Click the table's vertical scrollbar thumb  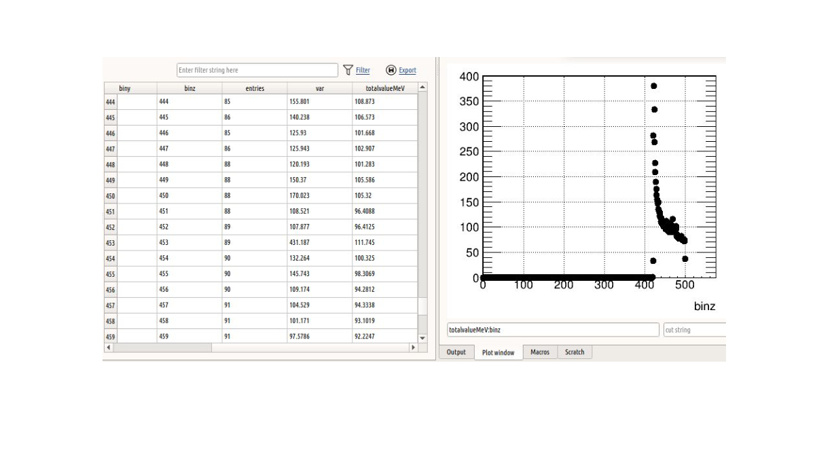(x=422, y=306)
